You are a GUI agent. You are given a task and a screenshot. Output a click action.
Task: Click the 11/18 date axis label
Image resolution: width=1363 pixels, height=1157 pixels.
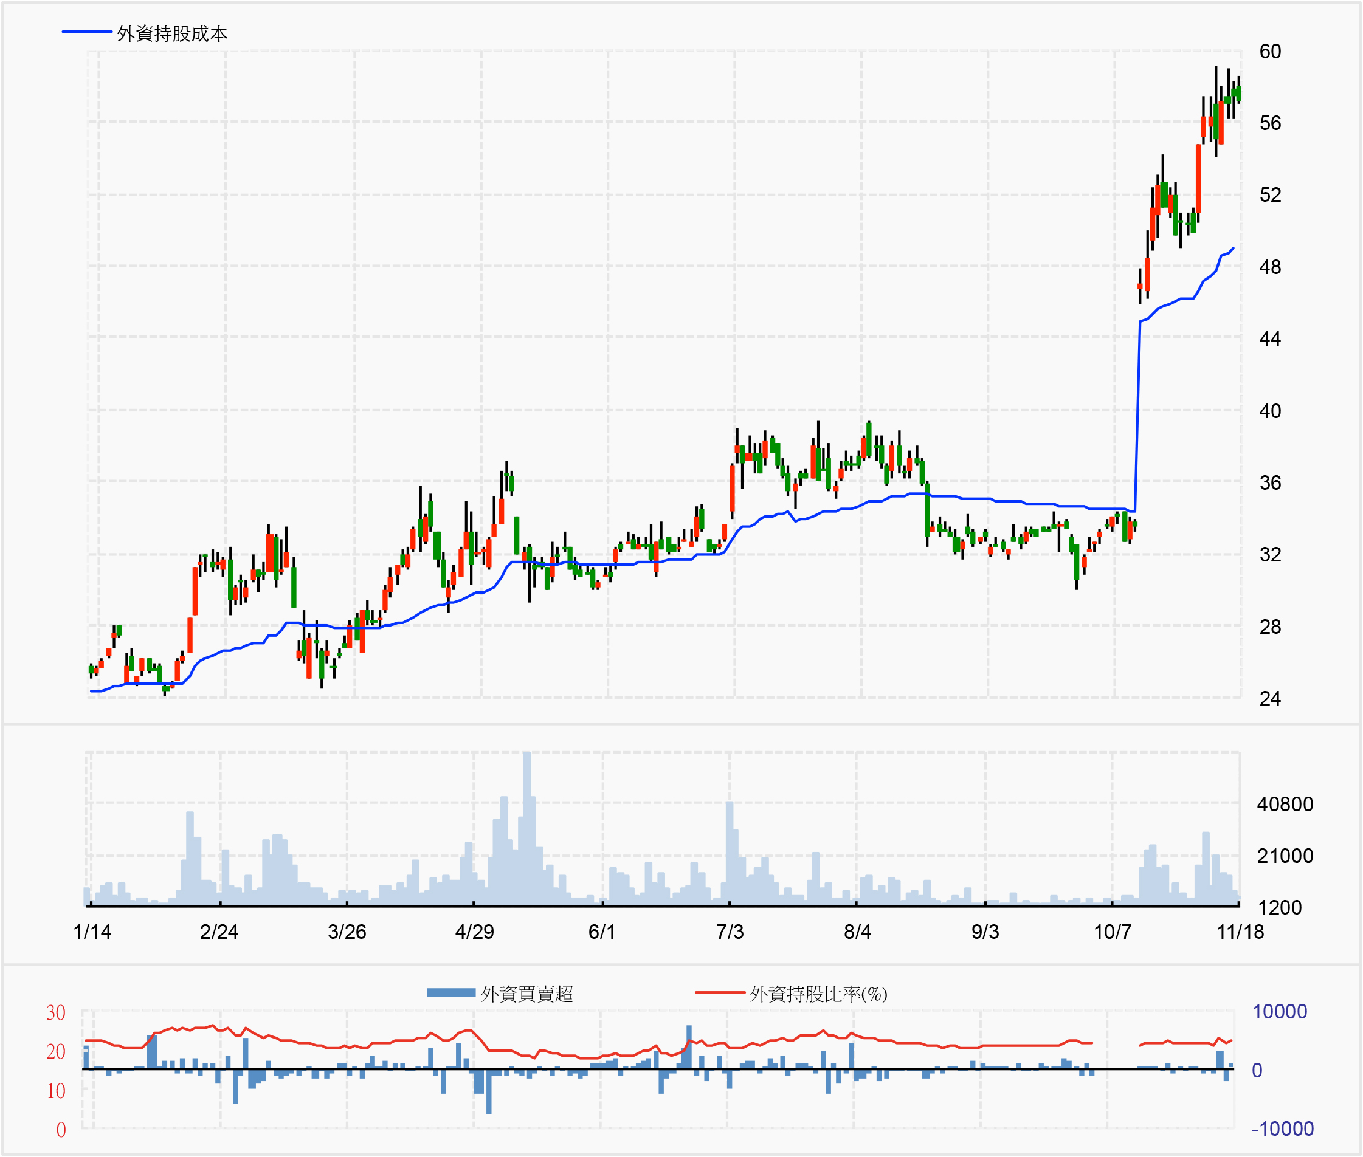click(x=1240, y=932)
